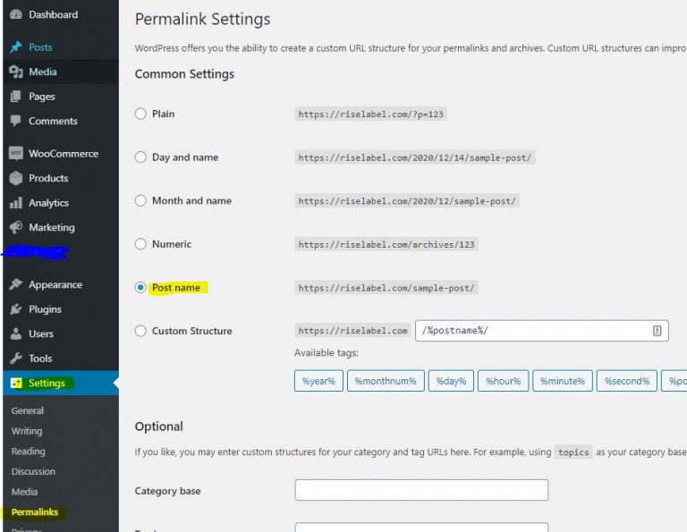Select the Custom Structure radio button
The image size is (687, 532).
point(140,331)
